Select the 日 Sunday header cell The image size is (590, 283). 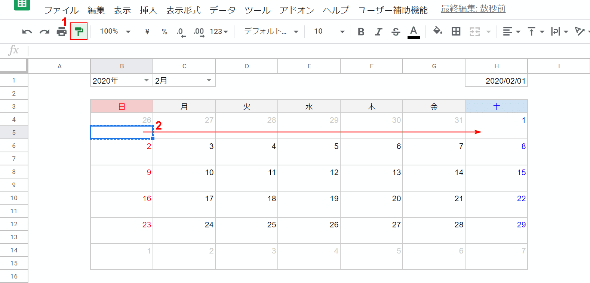[x=122, y=106]
